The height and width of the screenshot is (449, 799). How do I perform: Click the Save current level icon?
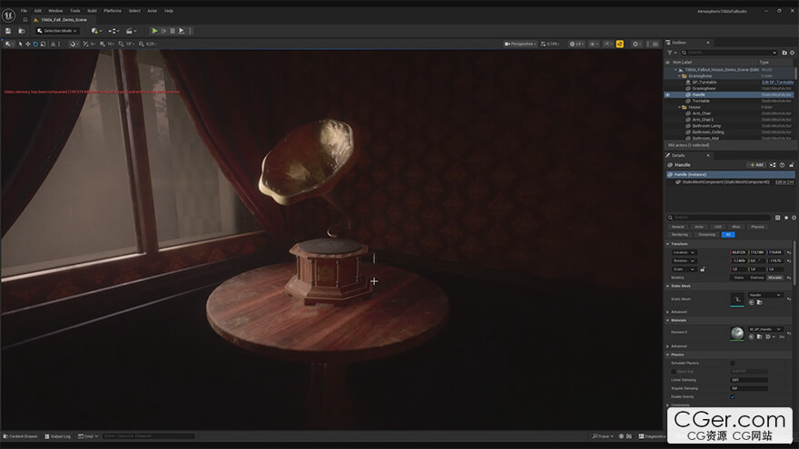tap(8, 31)
